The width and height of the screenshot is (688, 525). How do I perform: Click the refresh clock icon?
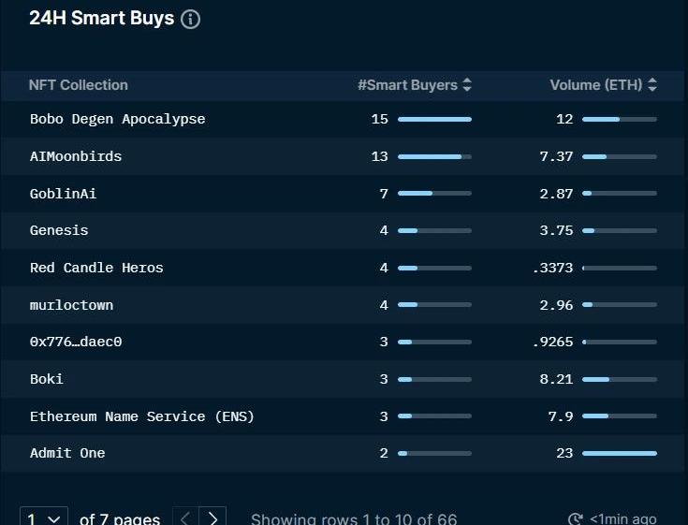click(576, 518)
